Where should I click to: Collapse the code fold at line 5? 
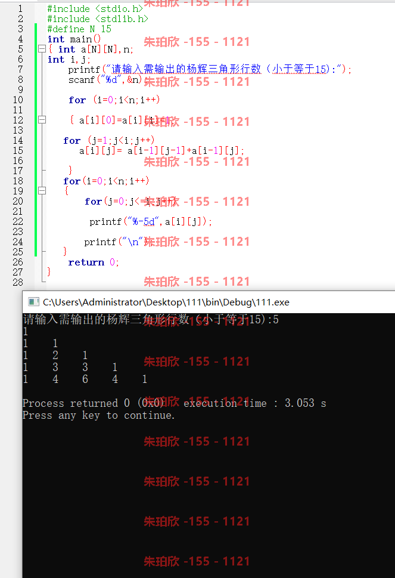click(42, 49)
